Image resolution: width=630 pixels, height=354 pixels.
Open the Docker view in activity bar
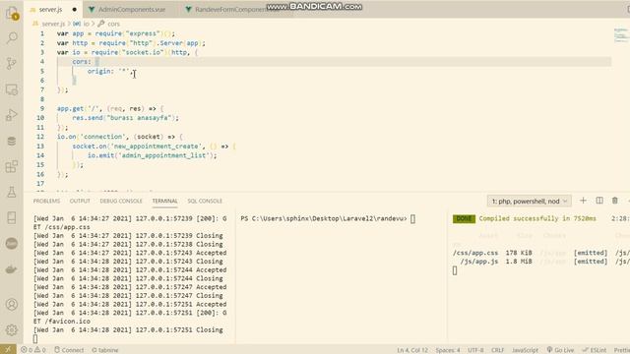[x=12, y=269]
